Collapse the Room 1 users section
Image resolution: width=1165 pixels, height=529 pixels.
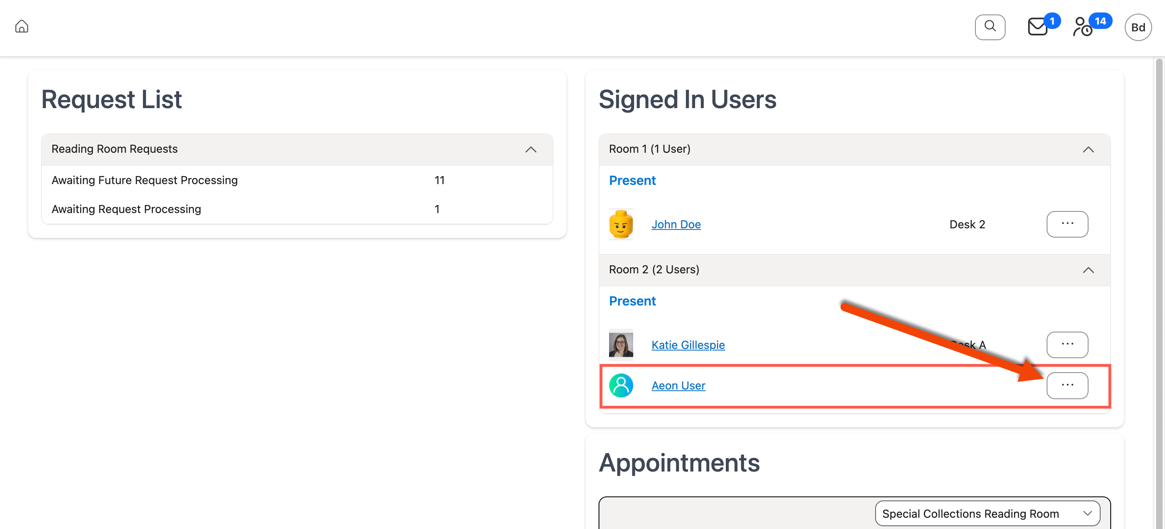point(1088,150)
